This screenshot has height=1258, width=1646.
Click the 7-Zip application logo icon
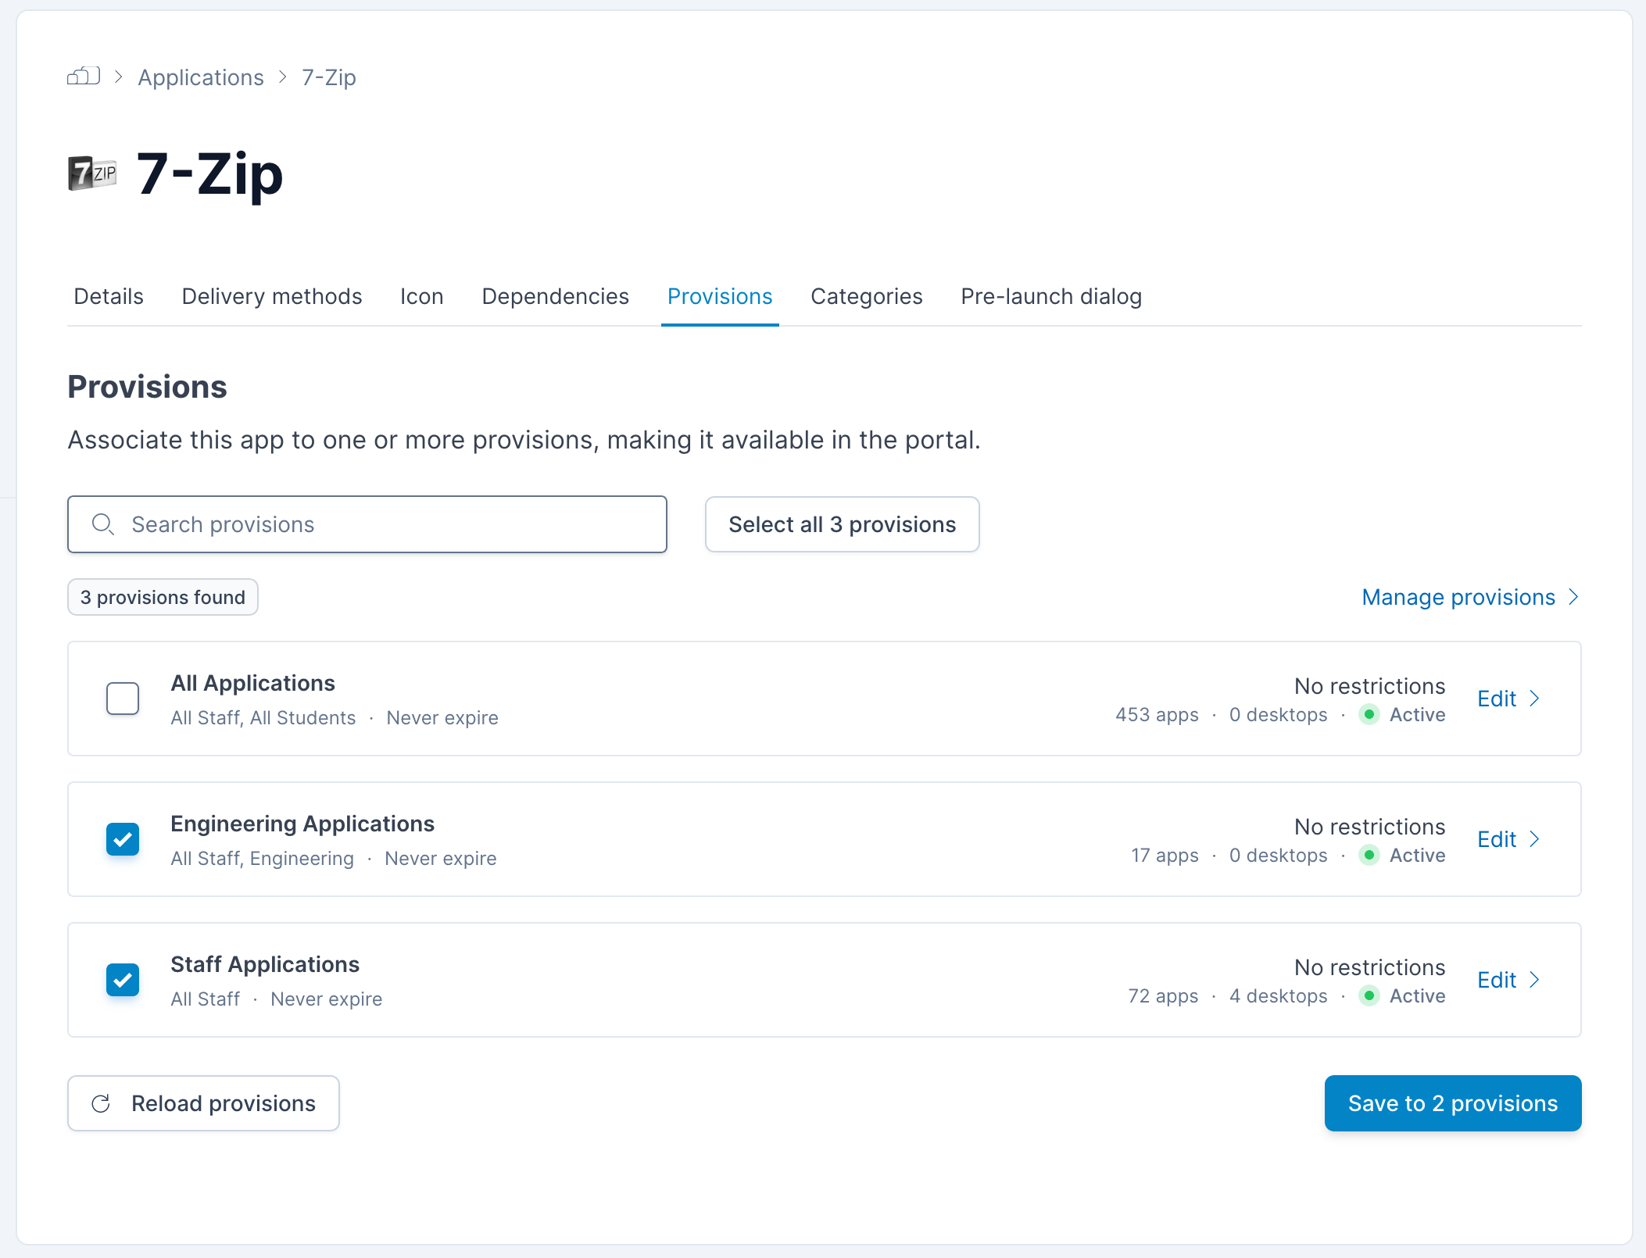(x=92, y=173)
